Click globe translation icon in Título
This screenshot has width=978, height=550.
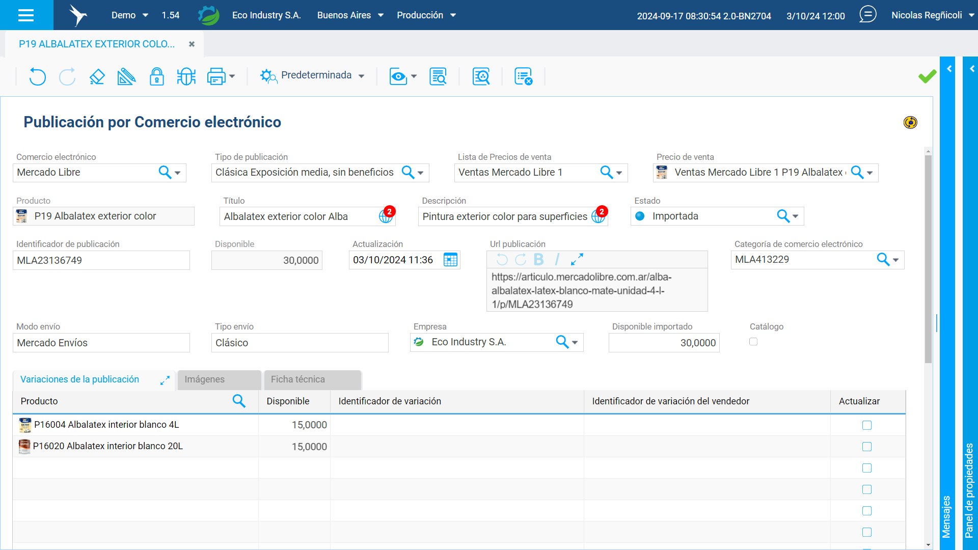[386, 216]
